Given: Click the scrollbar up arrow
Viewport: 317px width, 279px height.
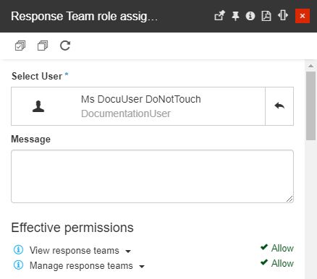Looking at the screenshot, I should (310, 66).
